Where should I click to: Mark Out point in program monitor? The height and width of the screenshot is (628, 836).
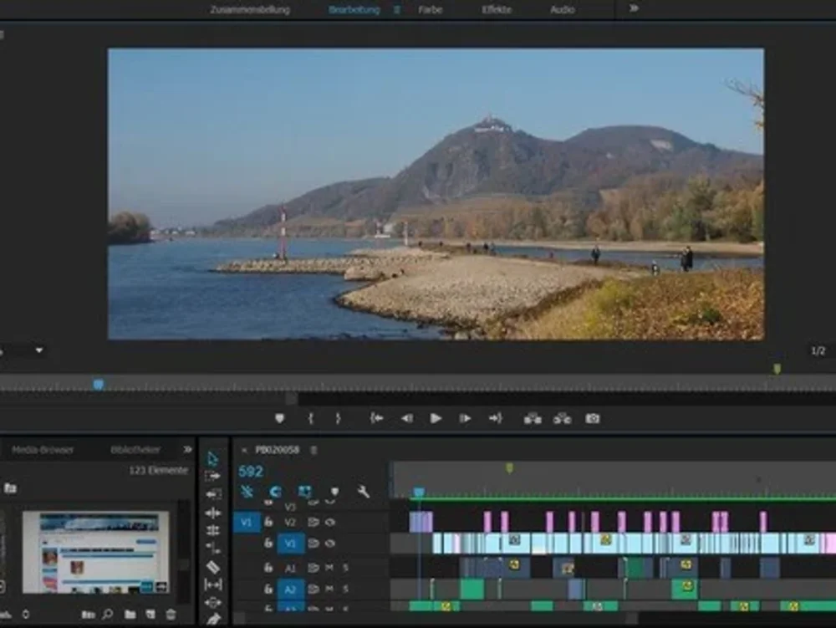point(338,418)
